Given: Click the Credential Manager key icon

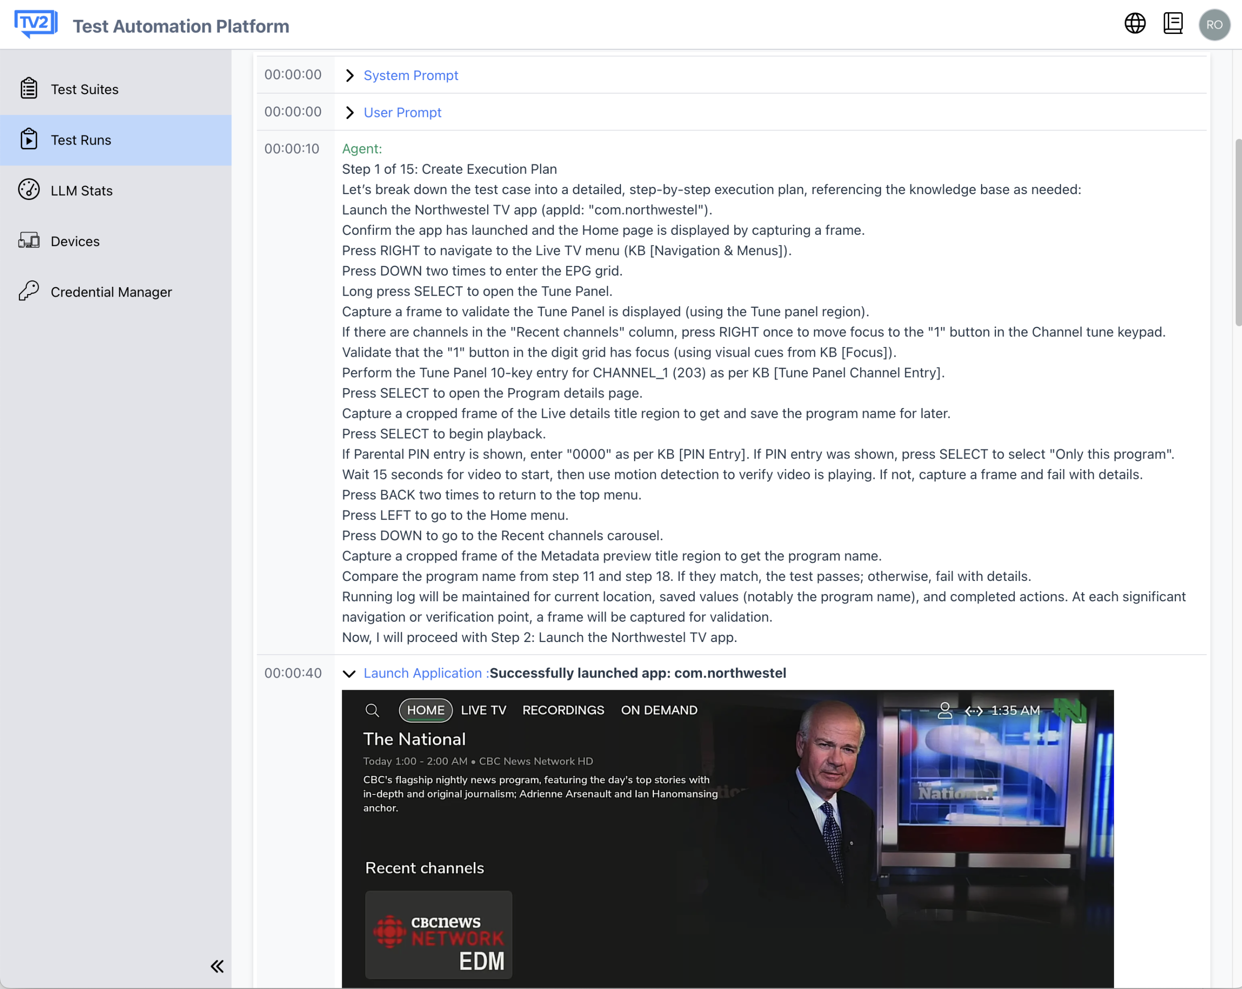Looking at the screenshot, I should click(29, 291).
